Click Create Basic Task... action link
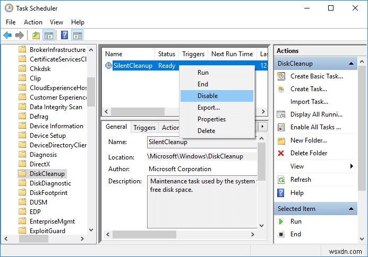The image size is (368, 257). [x=316, y=76]
